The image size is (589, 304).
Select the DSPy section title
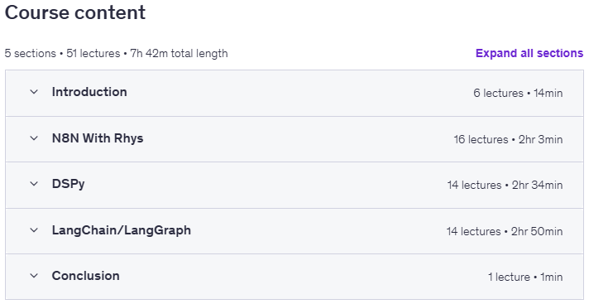(69, 184)
